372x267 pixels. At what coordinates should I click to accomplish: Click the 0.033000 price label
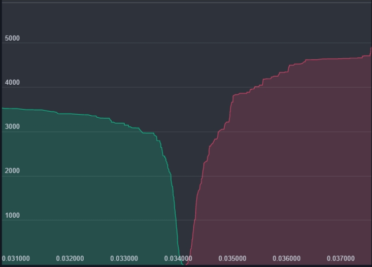[124, 258]
